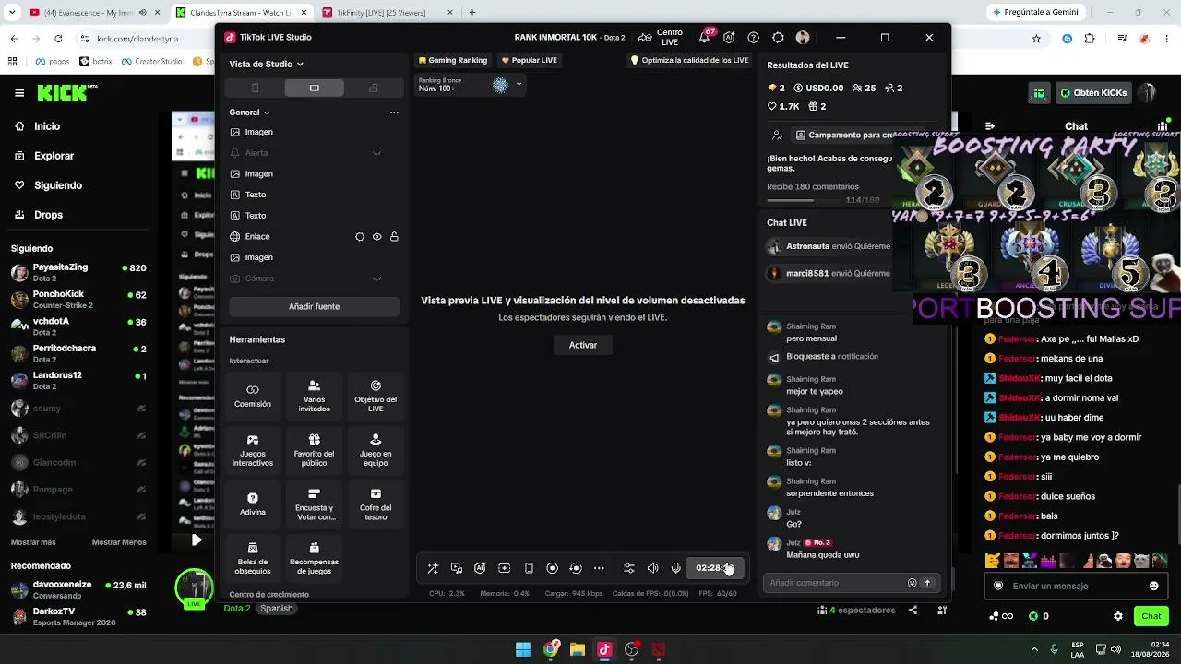Switch to the portrait phone layout tab

coord(256,88)
